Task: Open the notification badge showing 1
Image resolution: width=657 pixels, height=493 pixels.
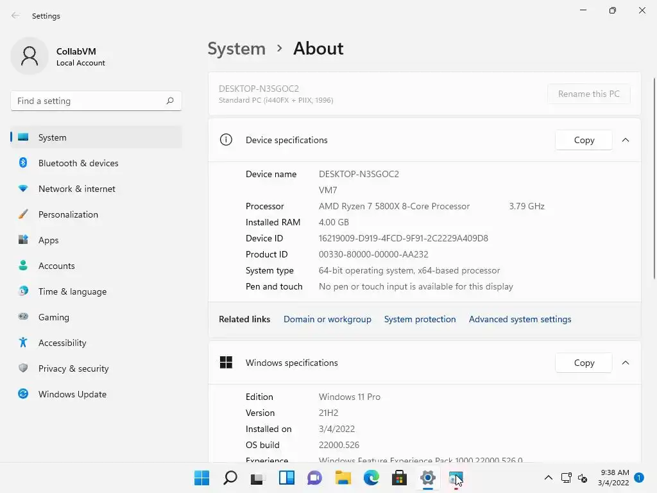Action: coord(639,477)
